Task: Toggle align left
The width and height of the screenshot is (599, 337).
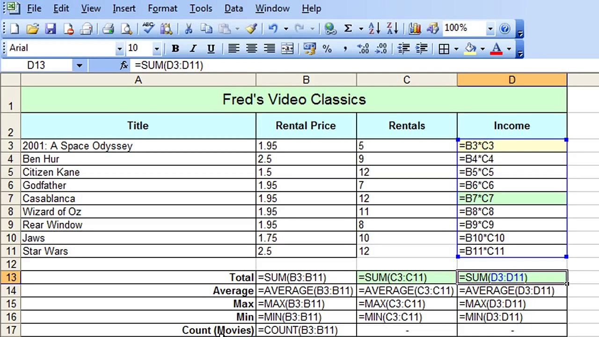Action: click(234, 49)
